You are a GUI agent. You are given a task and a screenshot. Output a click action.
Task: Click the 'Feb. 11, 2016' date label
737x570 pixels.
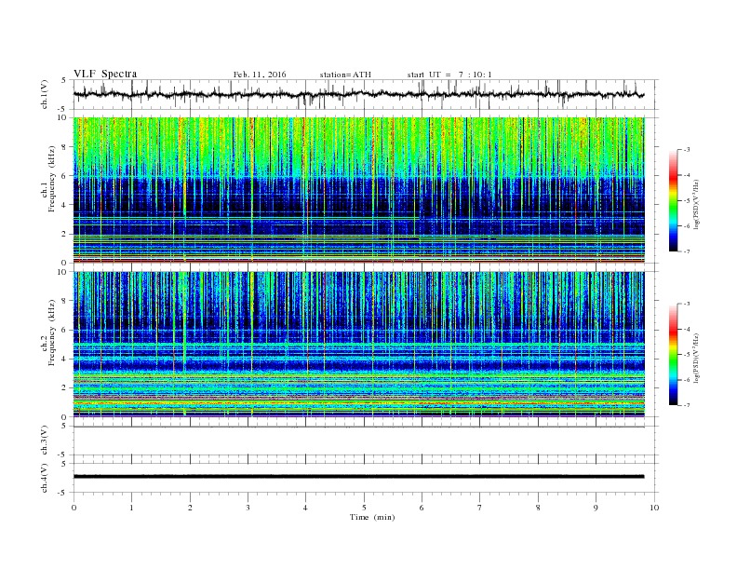[260, 75]
